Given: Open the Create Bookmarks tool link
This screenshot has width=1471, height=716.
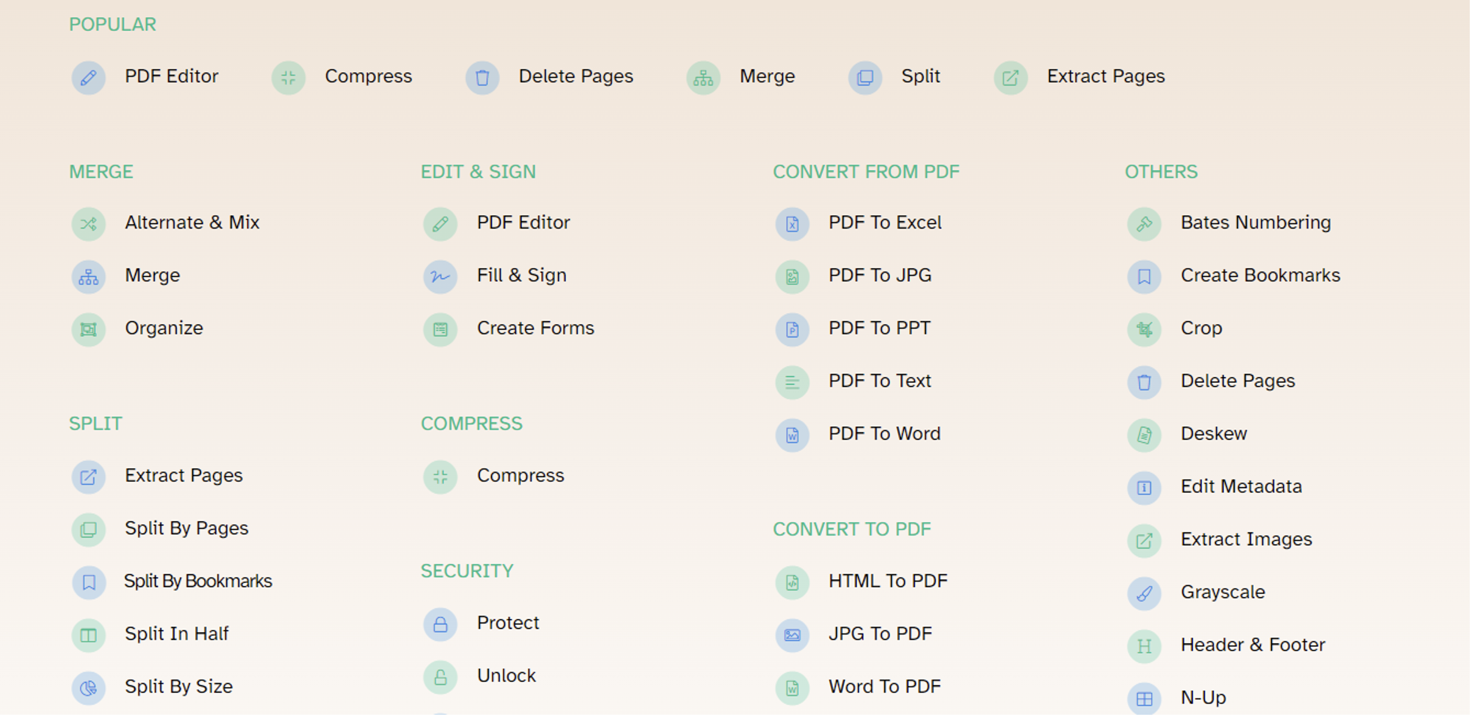Looking at the screenshot, I should point(1261,275).
